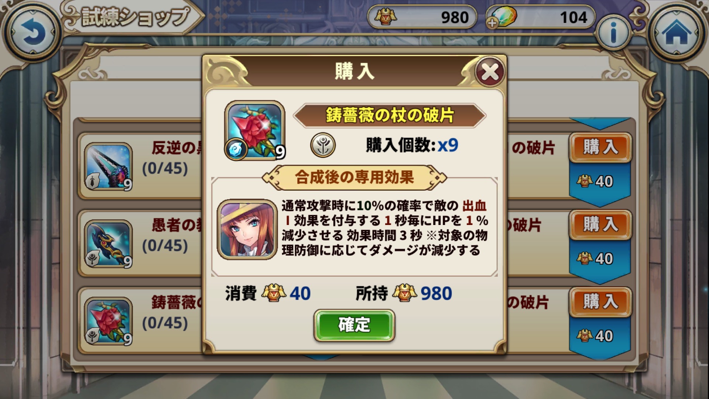Click the 合成後の専用効果 header
Viewport: 709px width, 399px height.
click(x=354, y=178)
